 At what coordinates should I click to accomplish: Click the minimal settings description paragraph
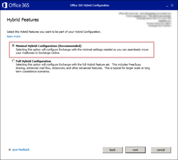click(82, 51)
